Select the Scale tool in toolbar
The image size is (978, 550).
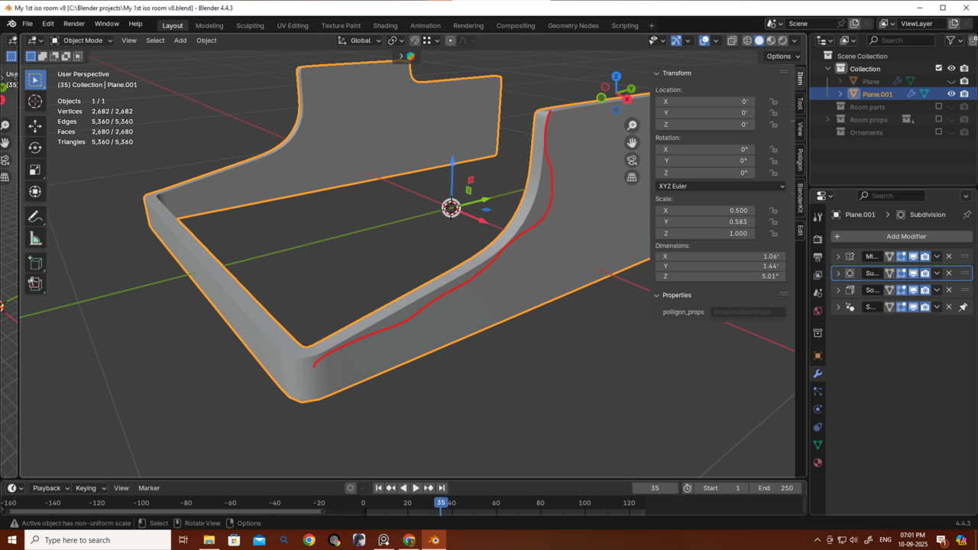click(x=35, y=170)
